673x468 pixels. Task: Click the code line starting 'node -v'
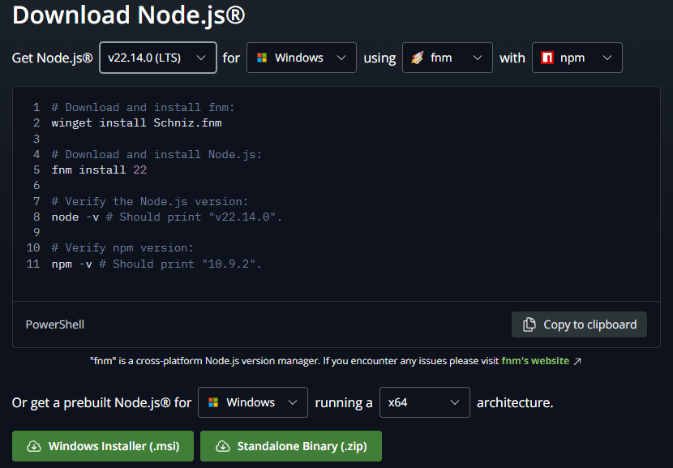point(166,217)
